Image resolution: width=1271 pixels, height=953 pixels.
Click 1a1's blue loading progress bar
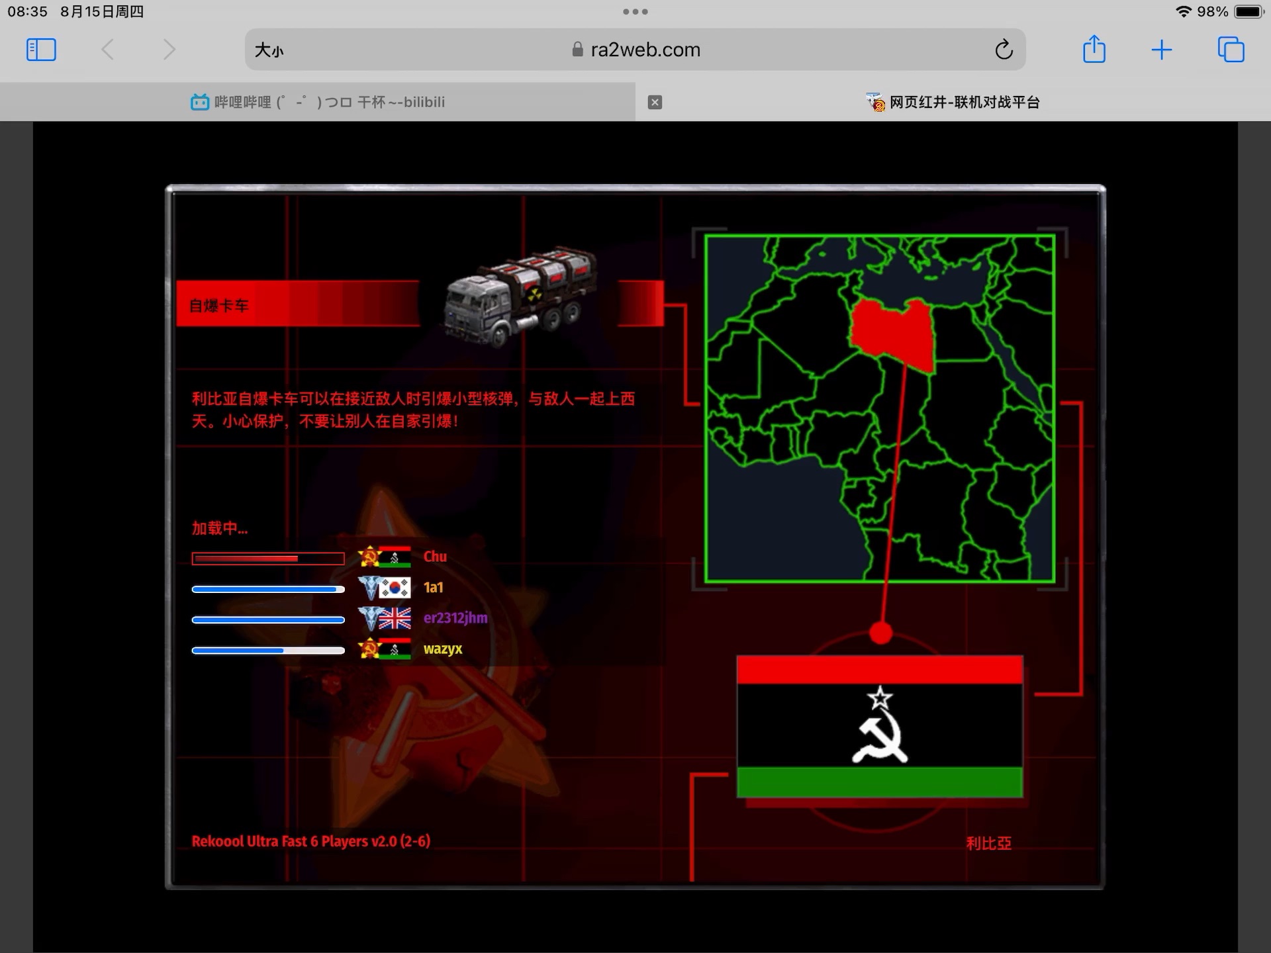(268, 589)
